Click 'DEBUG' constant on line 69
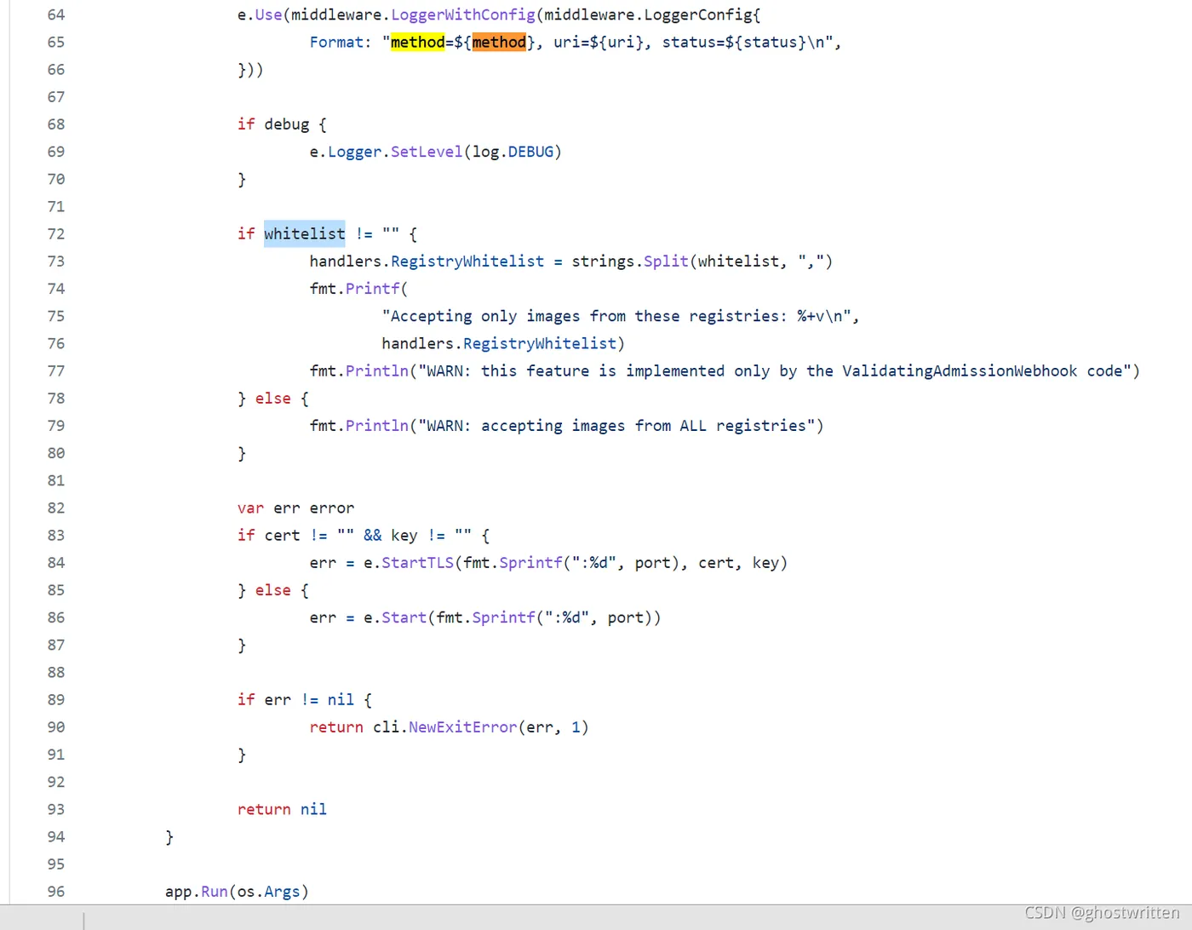Screen dimensions: 1192x930 click(530, 152)
